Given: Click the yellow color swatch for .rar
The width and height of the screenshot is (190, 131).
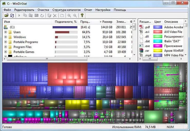Looking at the screenshot, I should [158, 51].
